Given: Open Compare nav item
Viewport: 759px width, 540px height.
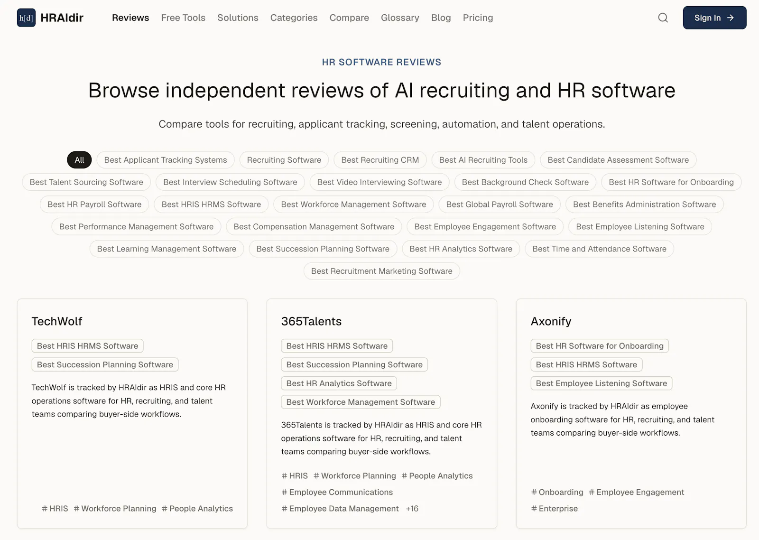Looking at the screenshot, I should (x=349, y=18).
